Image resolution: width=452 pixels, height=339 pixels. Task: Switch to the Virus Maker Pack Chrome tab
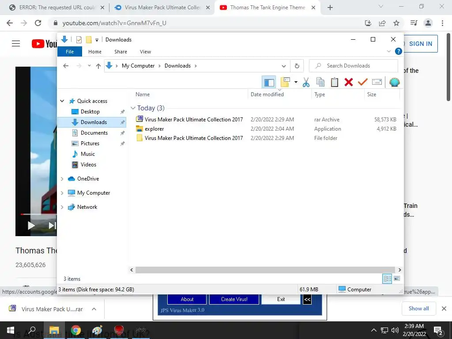[162, 8]
